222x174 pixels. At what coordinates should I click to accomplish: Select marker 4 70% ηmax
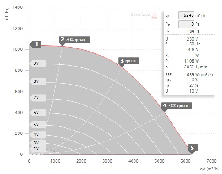tap(177, 106)
